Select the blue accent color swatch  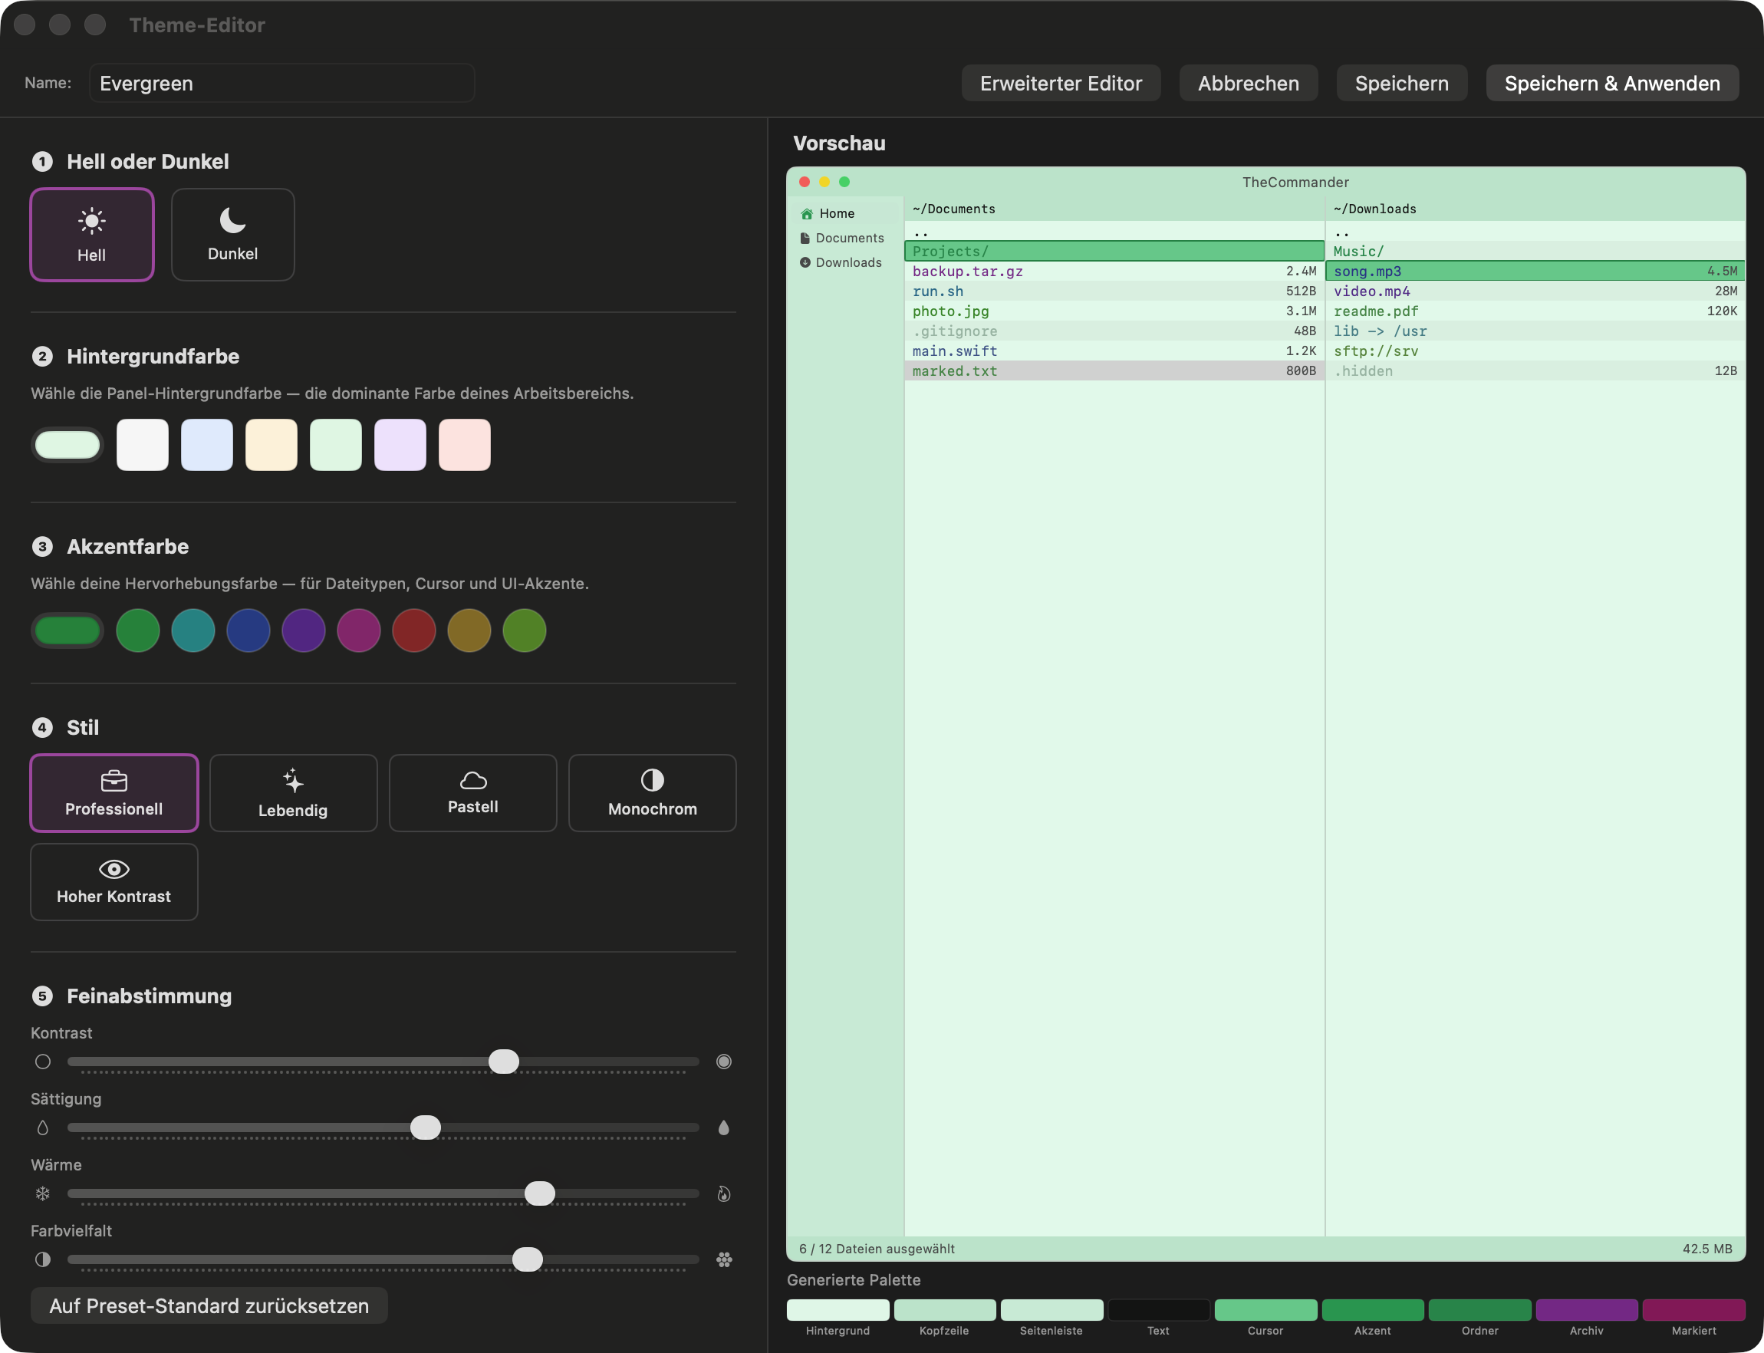point(248,630)
